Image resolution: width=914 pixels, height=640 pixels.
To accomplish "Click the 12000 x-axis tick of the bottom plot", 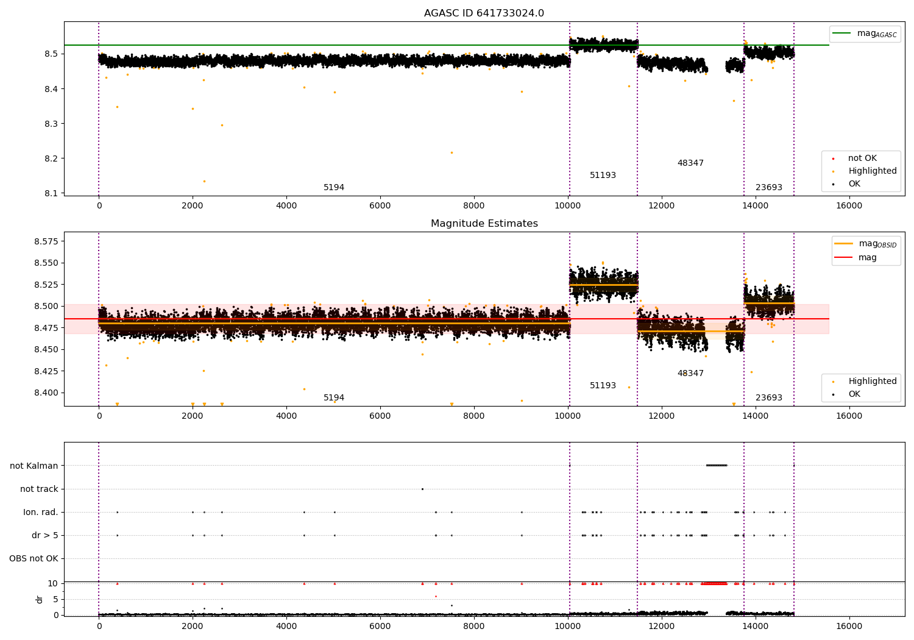I will [x=662, y=627].
